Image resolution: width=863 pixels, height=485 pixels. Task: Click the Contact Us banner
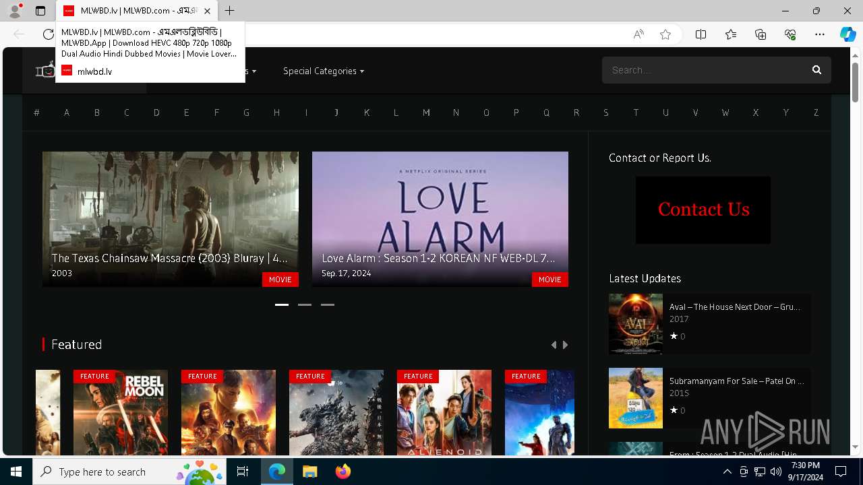coord(703,209)
